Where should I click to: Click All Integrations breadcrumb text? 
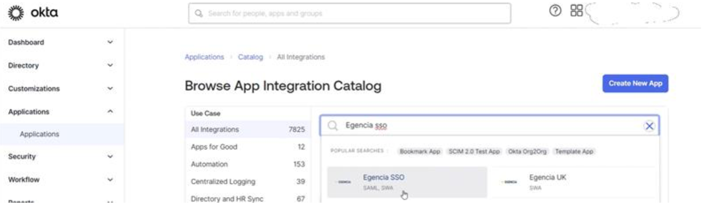coord(301,57)
